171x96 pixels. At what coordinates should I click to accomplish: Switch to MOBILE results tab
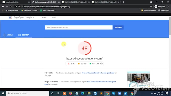tap(8, 35)
